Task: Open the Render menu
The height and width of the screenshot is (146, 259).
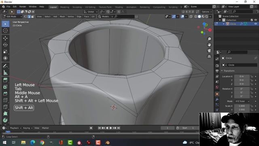Action: point(23,6)
